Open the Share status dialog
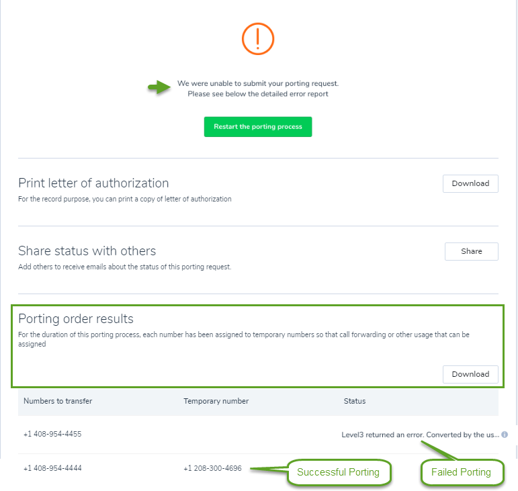The width and height of the screenshot is (518, 491). [471, 251]
